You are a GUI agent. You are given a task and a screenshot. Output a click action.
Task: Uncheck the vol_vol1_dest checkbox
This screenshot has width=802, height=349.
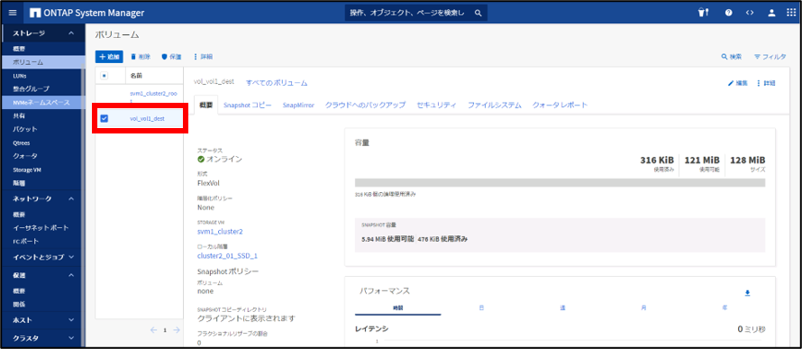pos(104,118)
